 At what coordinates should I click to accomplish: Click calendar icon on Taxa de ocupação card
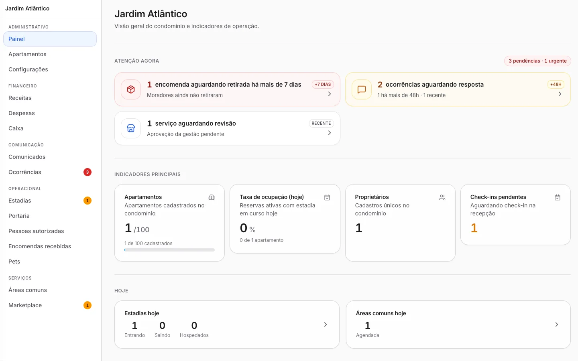click(327, 197)
